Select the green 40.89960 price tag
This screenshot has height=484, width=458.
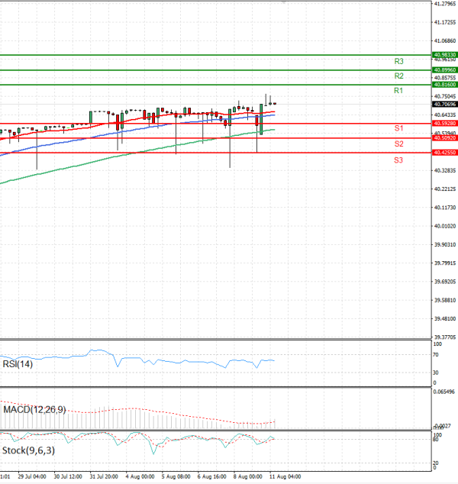point(444,69)
